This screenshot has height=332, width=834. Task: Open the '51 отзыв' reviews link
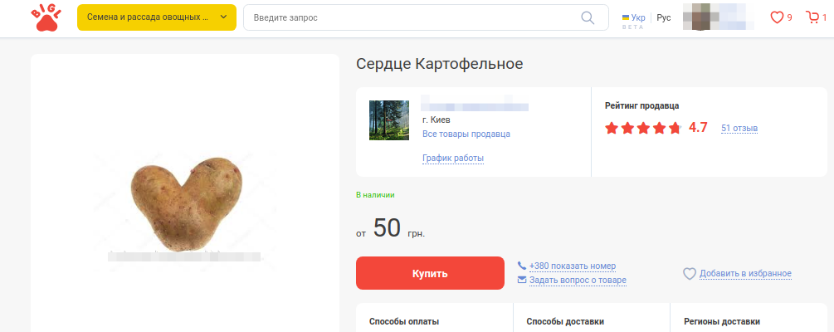739,128
